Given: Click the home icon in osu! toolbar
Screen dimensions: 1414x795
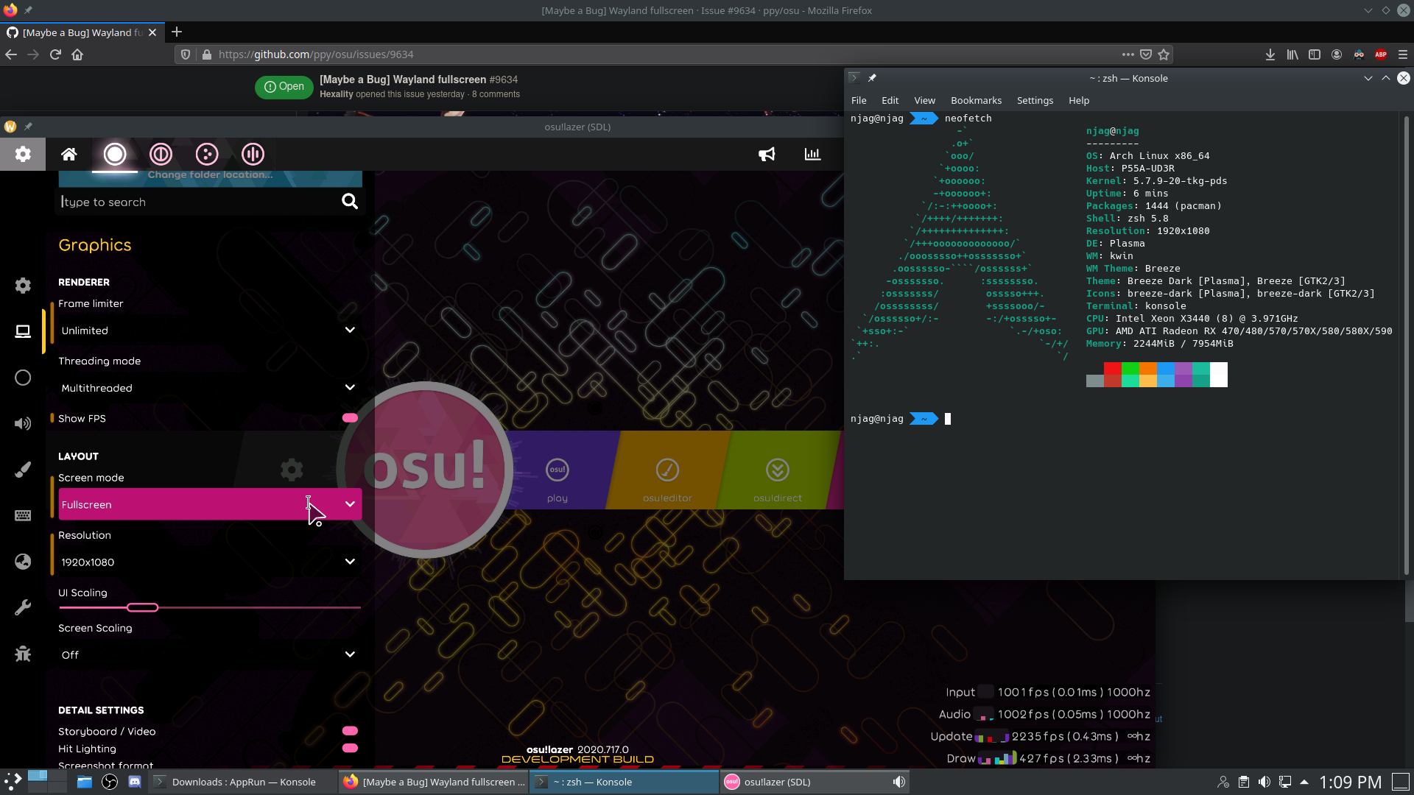Looking at the screenshot, I should [68, 154].
